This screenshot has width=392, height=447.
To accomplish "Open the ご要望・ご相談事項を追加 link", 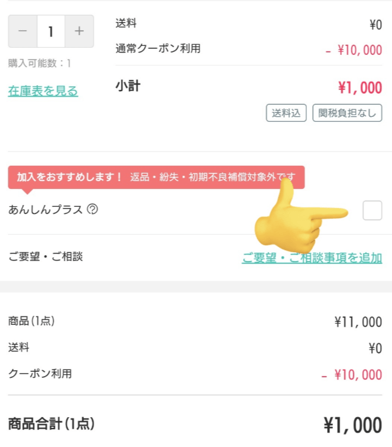I will [312, 258].
